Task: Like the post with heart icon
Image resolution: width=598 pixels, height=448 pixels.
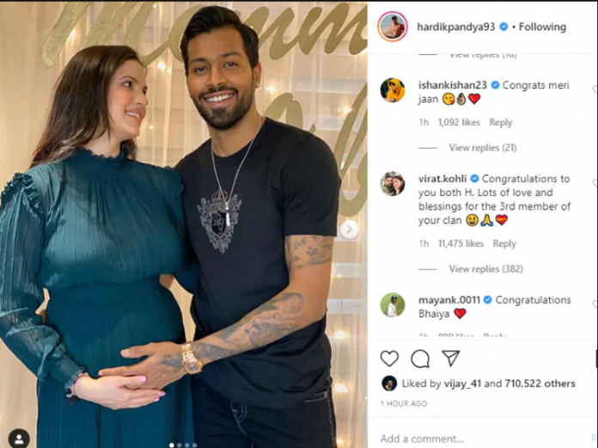Action: click(389, 359)
